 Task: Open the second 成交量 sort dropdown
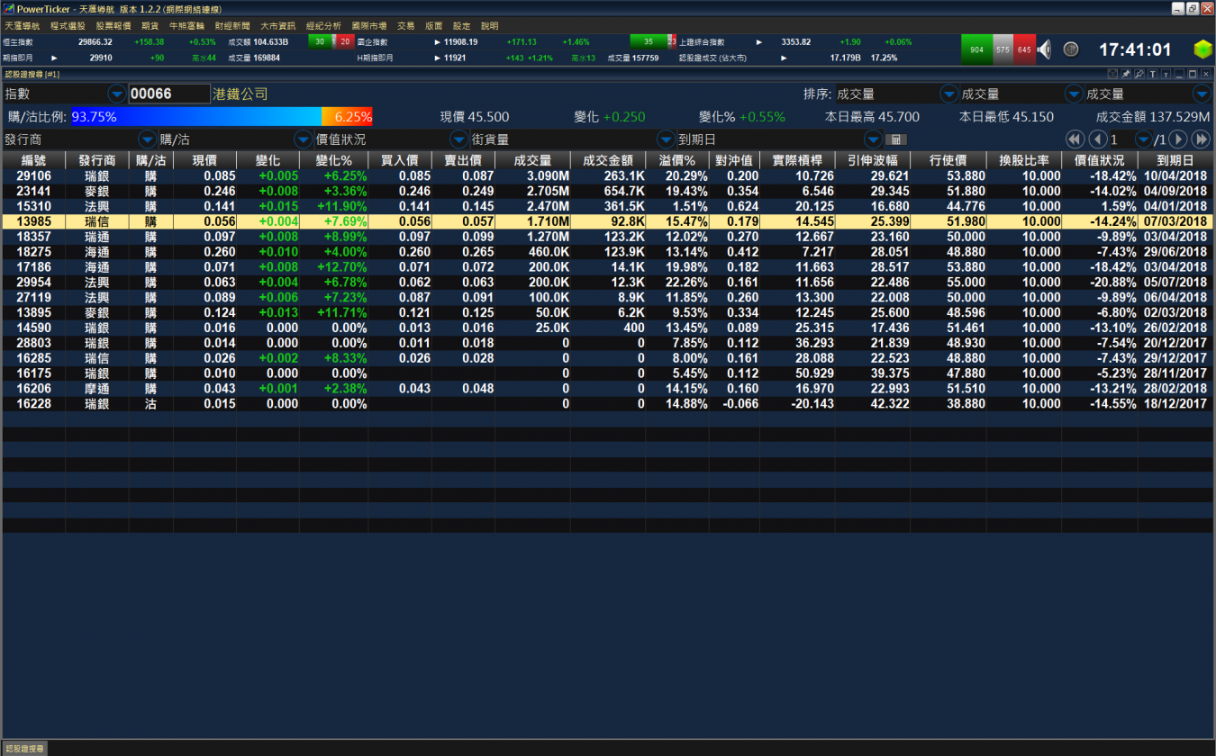click(1074, 94)
